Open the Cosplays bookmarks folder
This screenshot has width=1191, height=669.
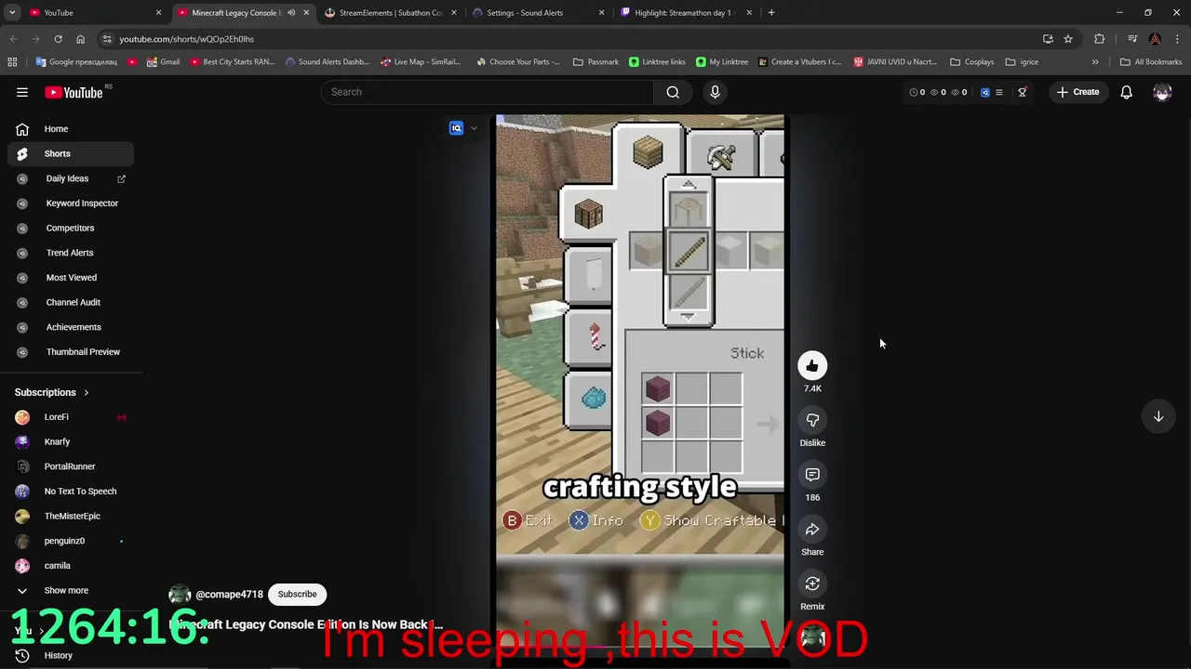click(x=971, y=62)
